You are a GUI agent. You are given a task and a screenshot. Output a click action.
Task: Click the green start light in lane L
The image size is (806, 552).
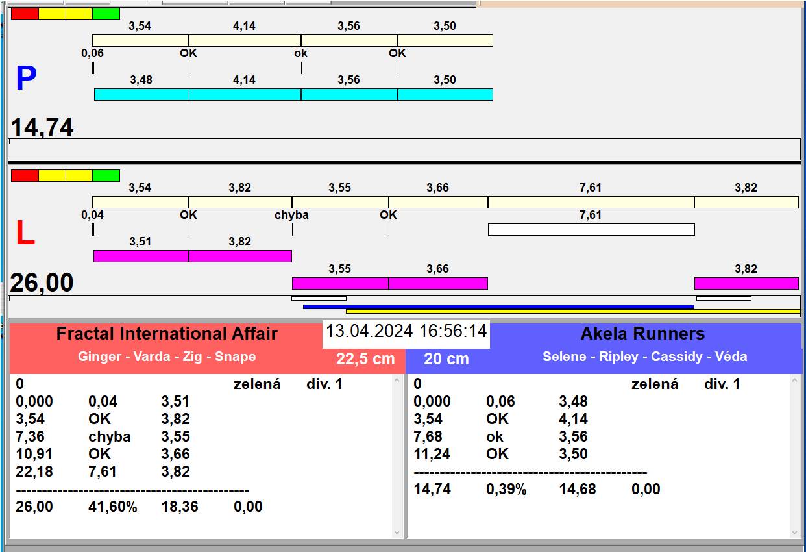[106, 175]
